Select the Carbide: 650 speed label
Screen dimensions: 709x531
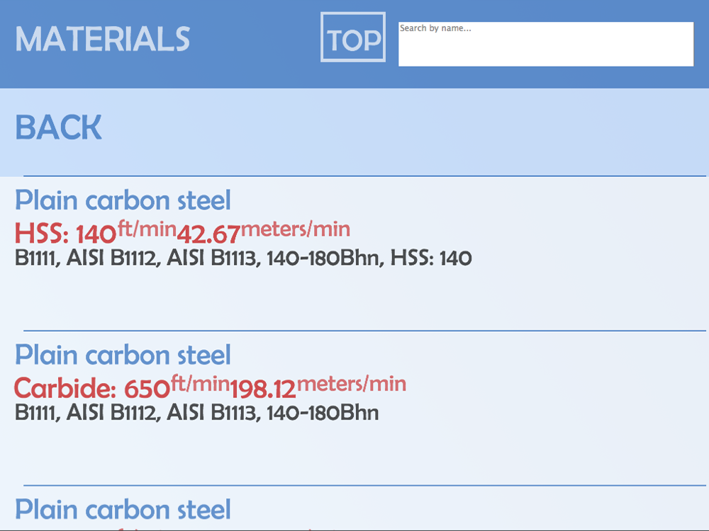pos(92,388)
